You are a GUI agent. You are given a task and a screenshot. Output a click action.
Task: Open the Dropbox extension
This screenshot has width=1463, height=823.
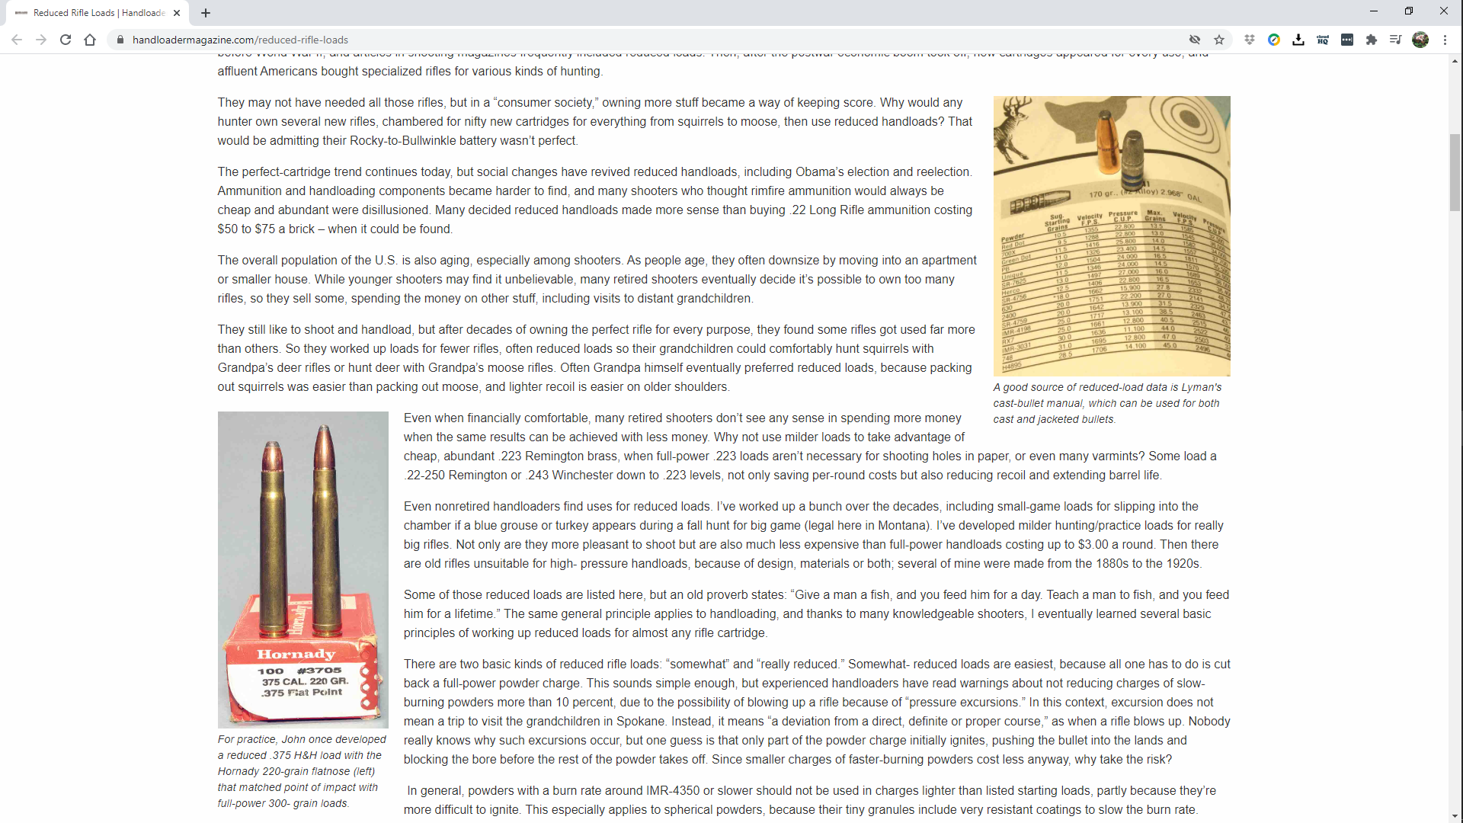point(1250,40)
